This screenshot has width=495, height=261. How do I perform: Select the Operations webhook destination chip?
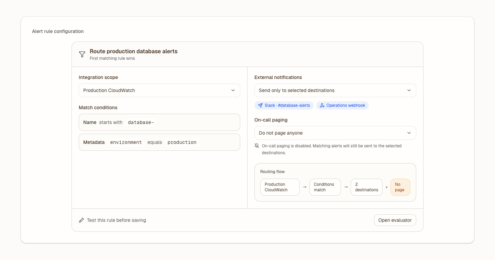[x=342, y=105]
